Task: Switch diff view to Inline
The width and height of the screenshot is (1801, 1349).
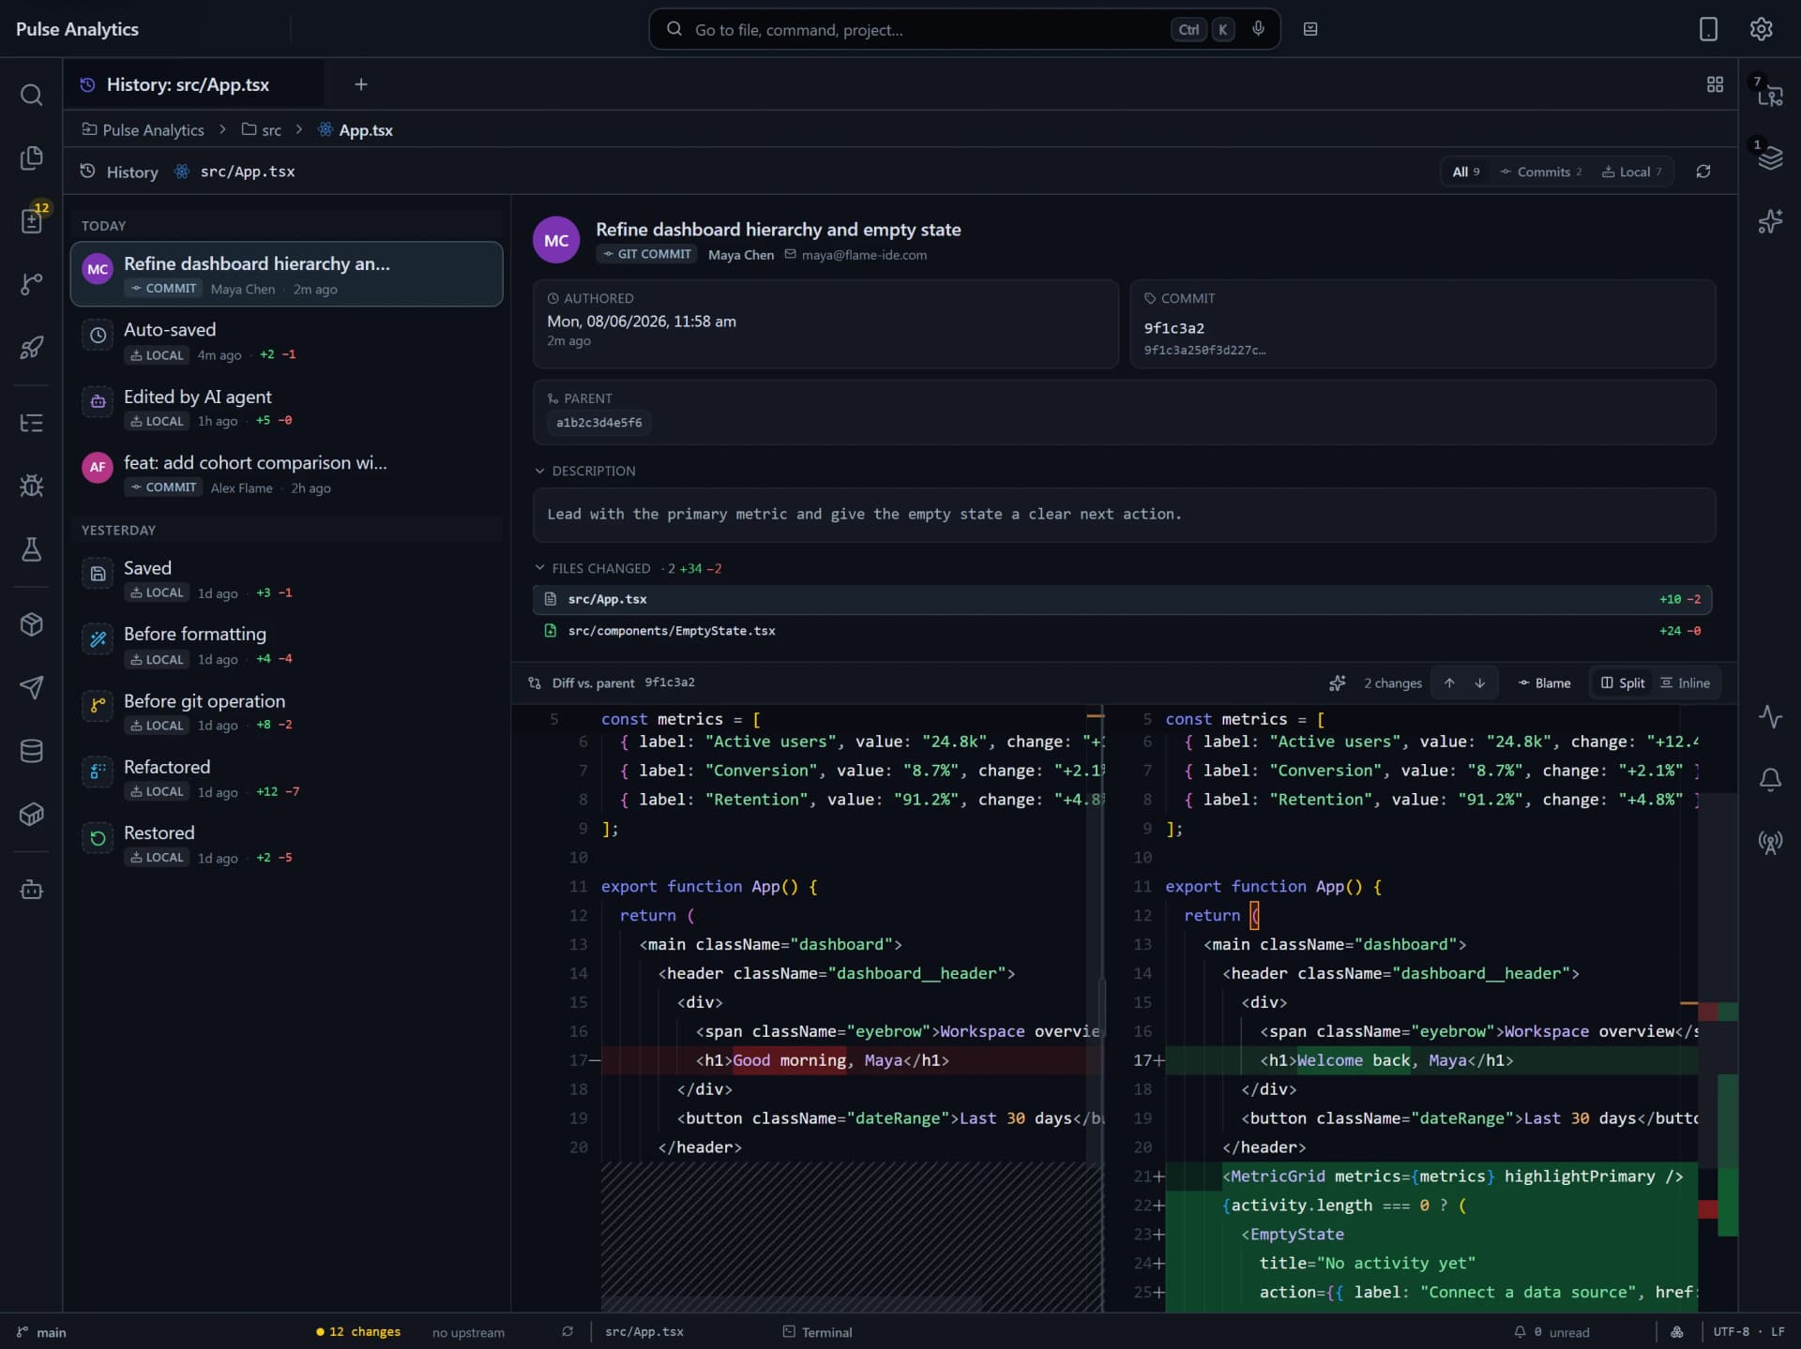Action: coord(1685,682)
